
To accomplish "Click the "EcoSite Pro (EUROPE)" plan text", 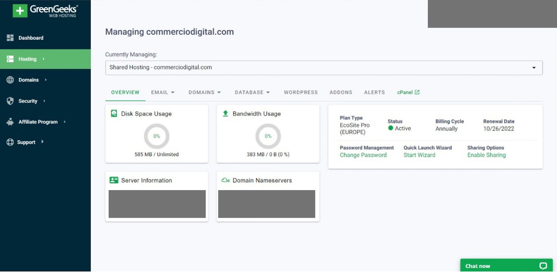I will coord(355,129).
